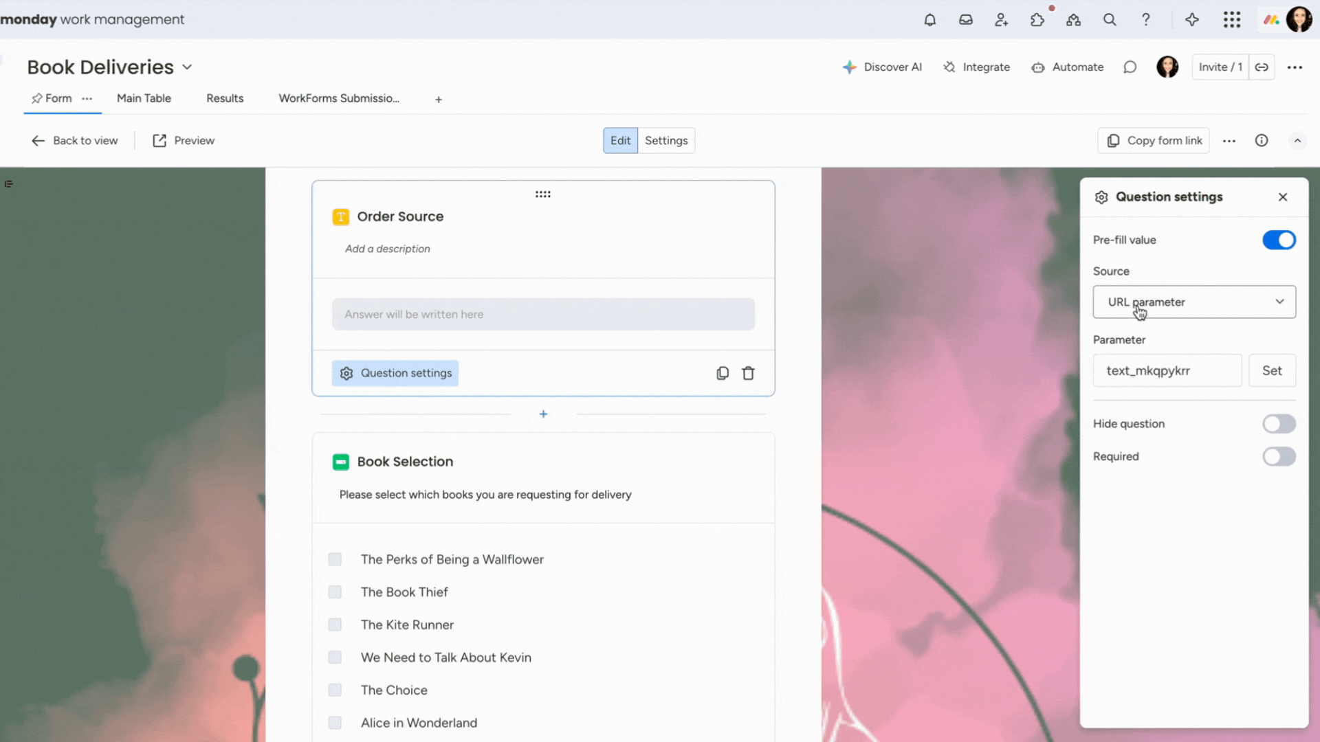This screenshot has width=1320, height=742.
Task: Click Discover AI
Action: (x=882, y=67)
